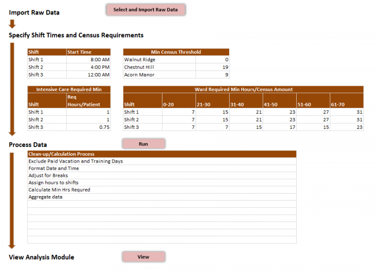Viewport: 376px width, 272px height.
Task: Open the analysis module with View button
Action: [143, 257]
